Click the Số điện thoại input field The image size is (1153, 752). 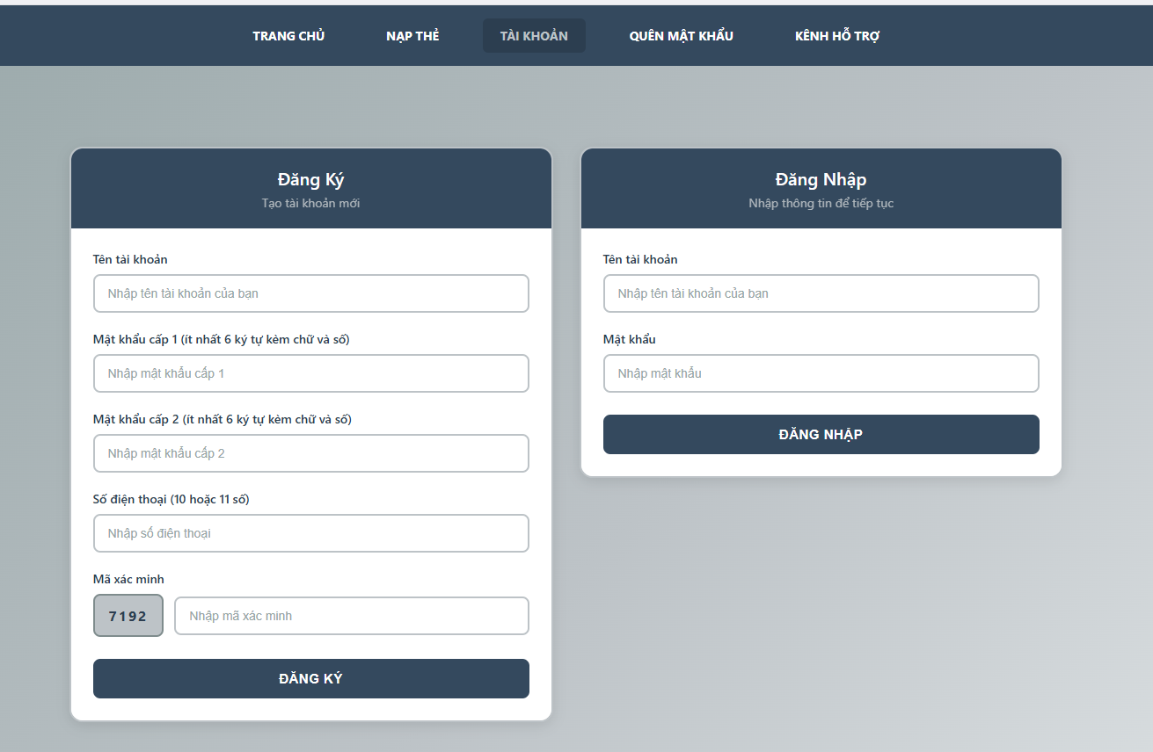tap(311, 533)
